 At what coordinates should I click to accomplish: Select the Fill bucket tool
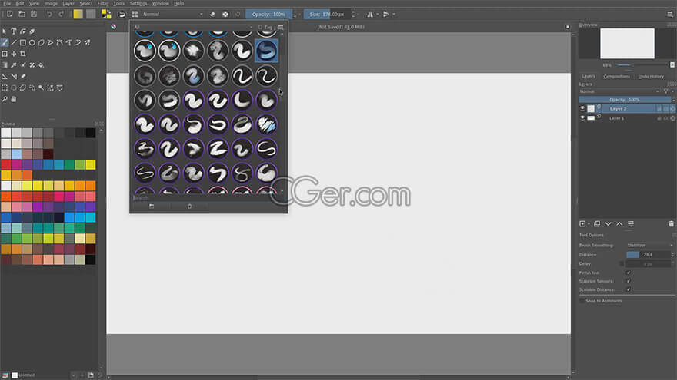coord(41,65)
